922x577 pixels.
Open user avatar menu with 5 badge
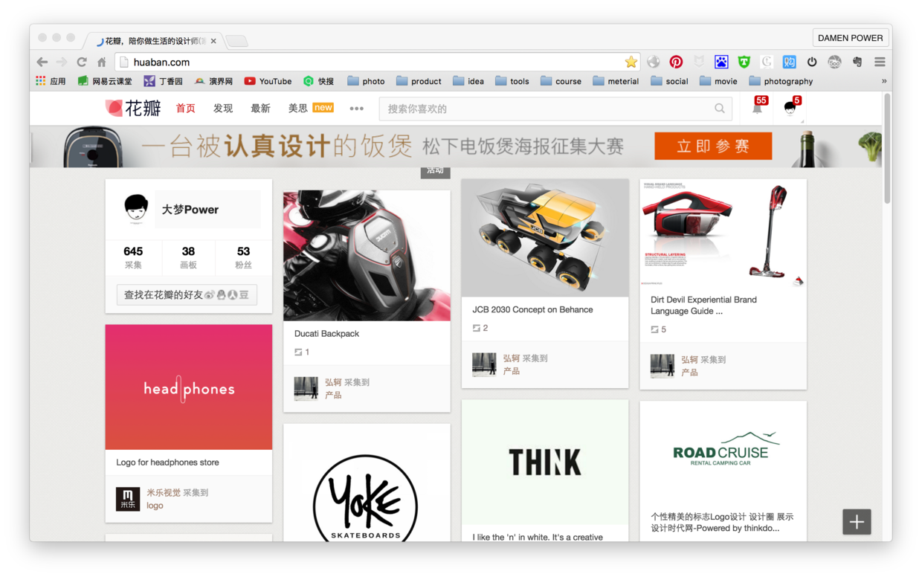tap(792, 109)
